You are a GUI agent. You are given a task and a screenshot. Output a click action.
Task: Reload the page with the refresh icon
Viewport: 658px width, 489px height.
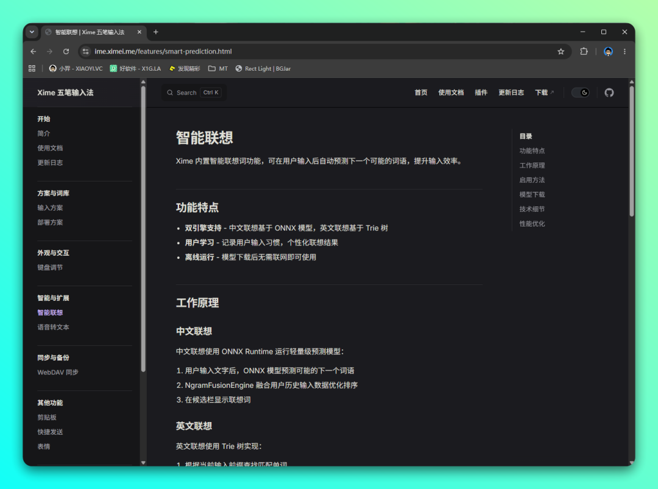click(66, 52)
